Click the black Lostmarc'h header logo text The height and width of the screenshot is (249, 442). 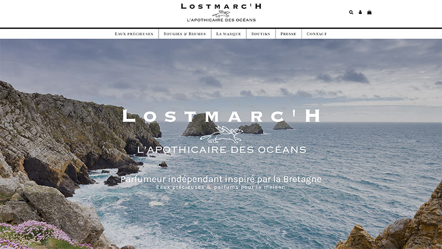[222, 6]
